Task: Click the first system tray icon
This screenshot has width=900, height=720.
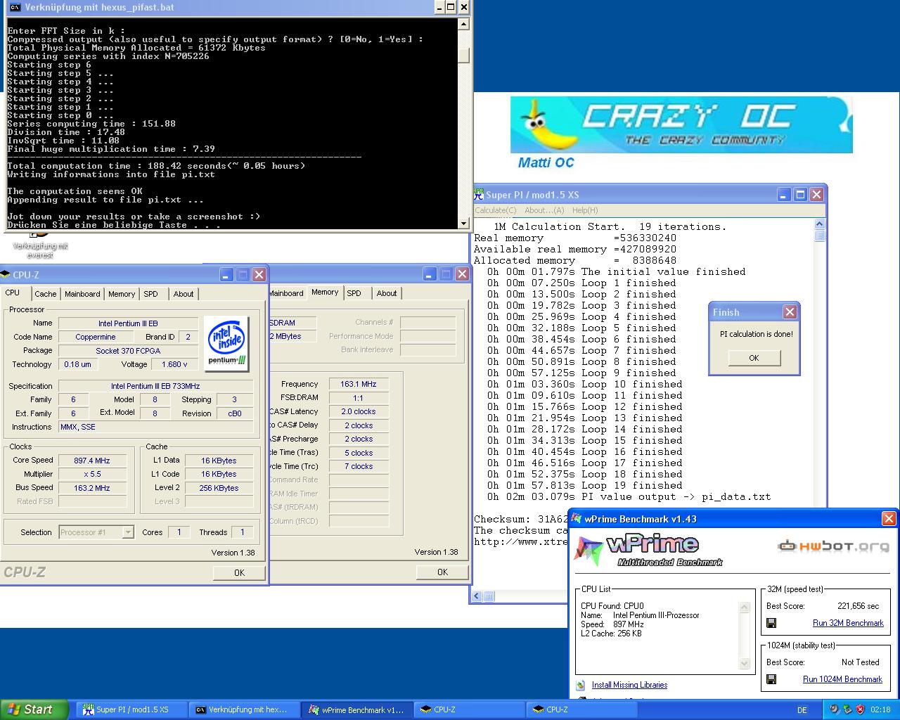Action: [834, 709]
